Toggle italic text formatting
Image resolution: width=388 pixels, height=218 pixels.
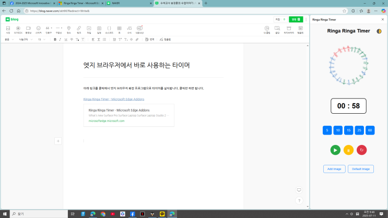60,39
